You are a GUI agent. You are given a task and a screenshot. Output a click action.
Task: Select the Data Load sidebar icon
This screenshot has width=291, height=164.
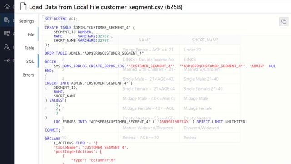pyautogui.click(x=7, y=20)
